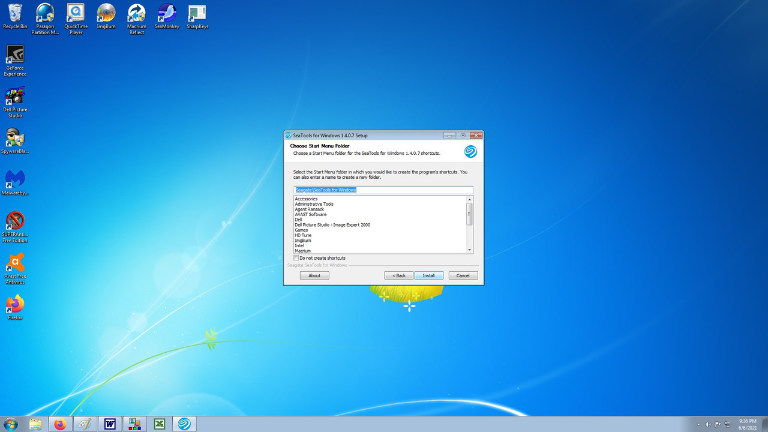Close the SeaTools Setup window
This screenshot has width=768, height=432.
click(476, 136)
